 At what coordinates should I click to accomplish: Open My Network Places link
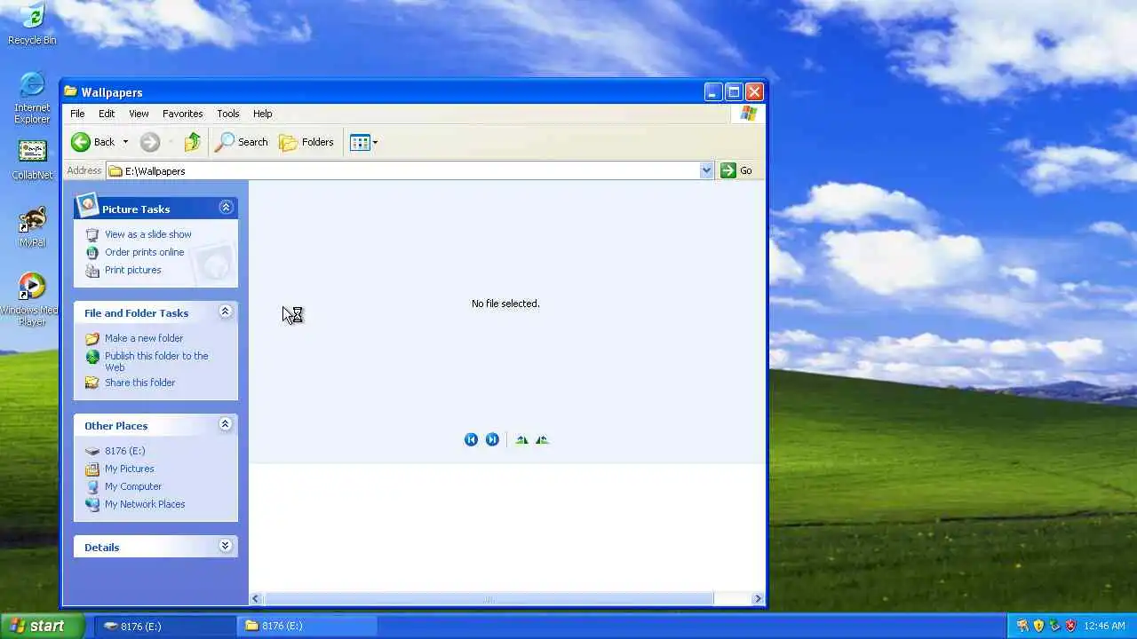[x=145, y=504]
